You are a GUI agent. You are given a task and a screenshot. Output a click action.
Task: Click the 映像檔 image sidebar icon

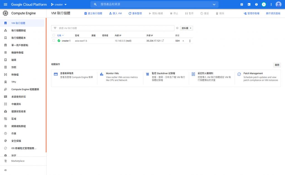tap(6, 75)
